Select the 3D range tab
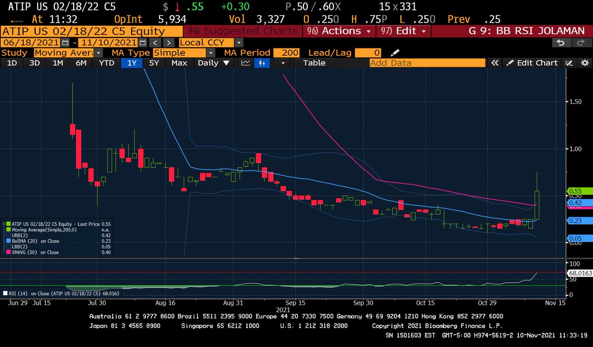 [x=34, y=63]
